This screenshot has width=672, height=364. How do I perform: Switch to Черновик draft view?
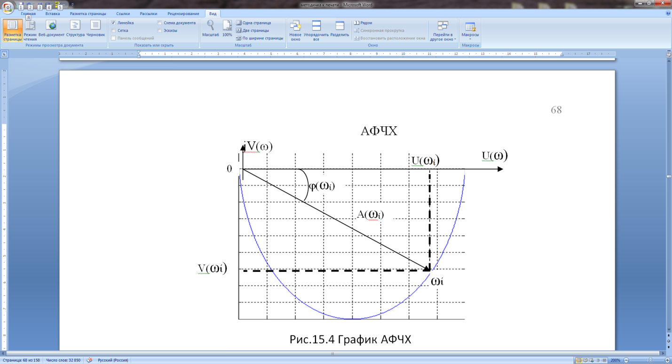tap(95, 29)
